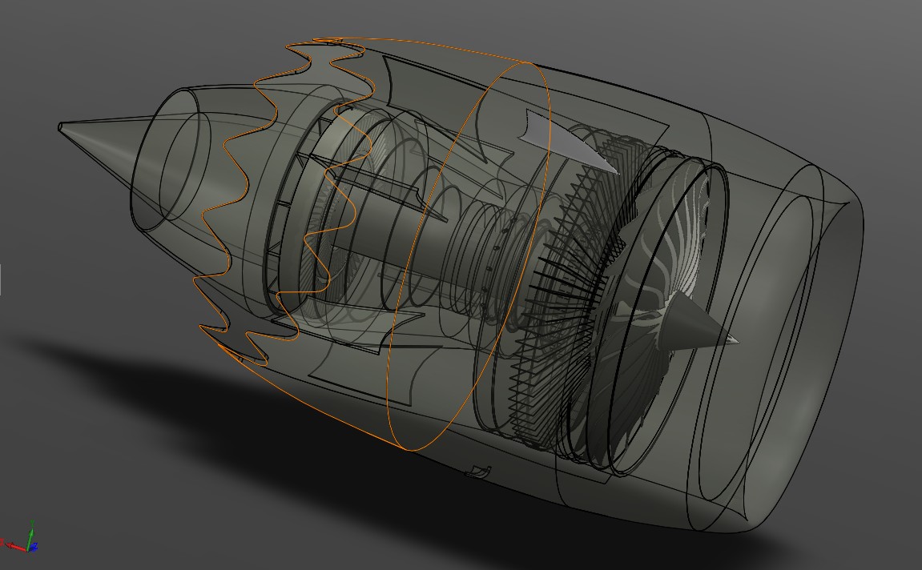This screenshot has width=922, height=570.
Task: Click the red X axis of the triad
Action: coord(14,545)
